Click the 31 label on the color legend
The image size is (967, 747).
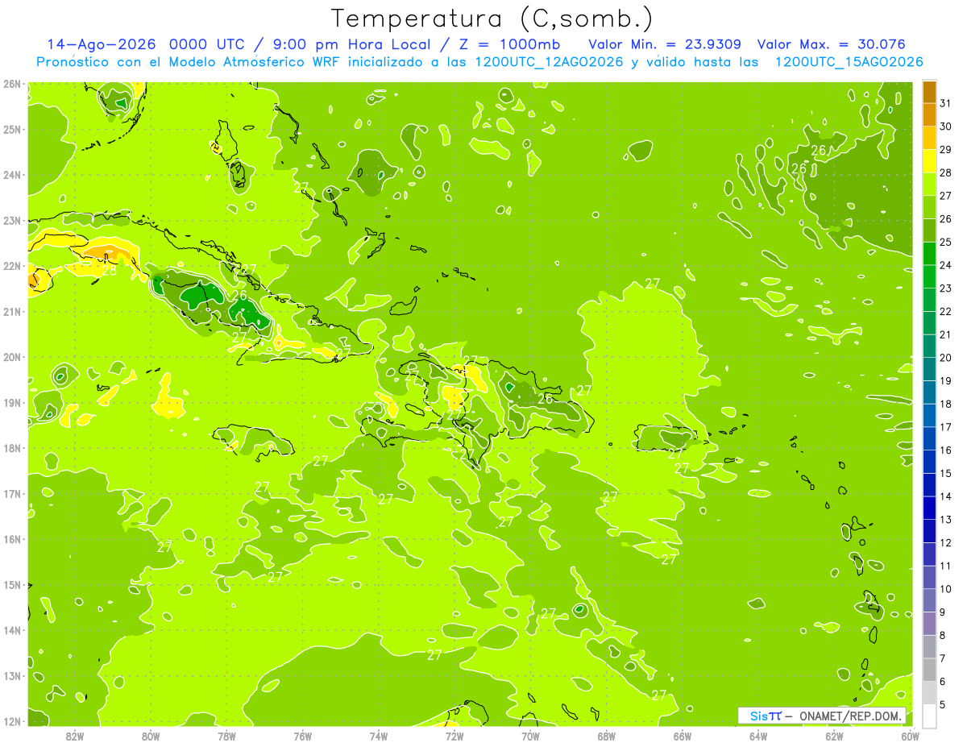tap(946, 103)
